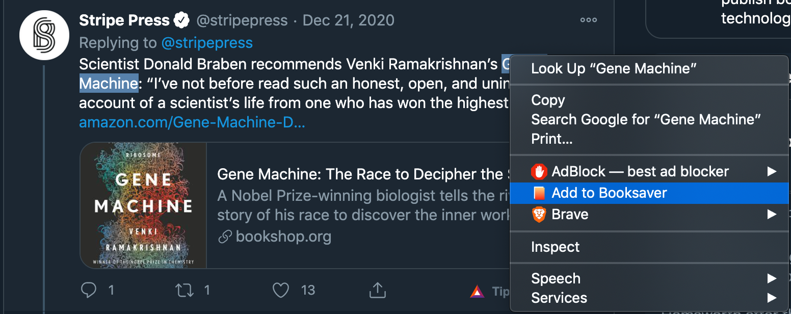Expand the Brave submenu arrow
This screenshot has width=791, height=314.
[x=772, y=215]
